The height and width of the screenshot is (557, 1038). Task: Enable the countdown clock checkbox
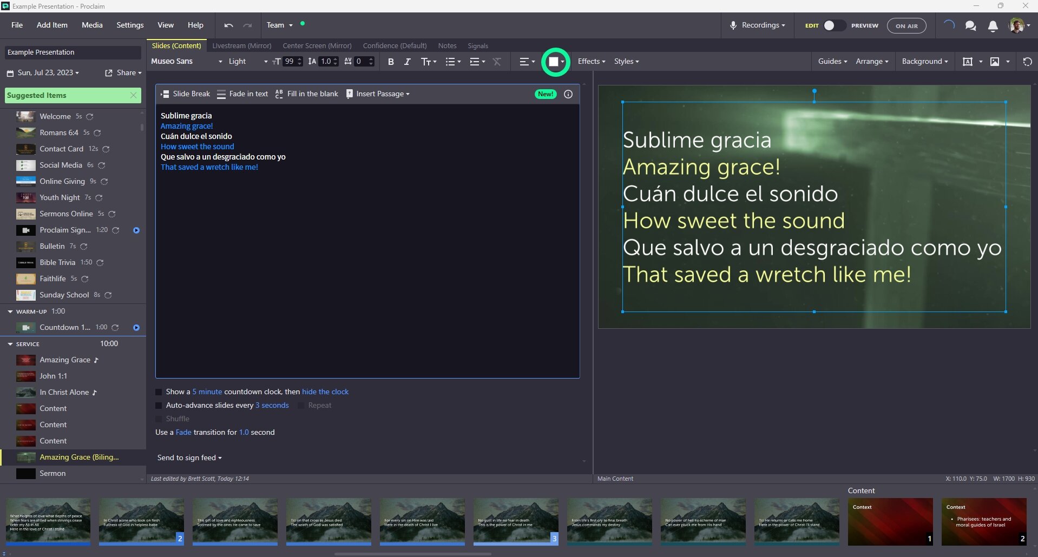point(159,392)
